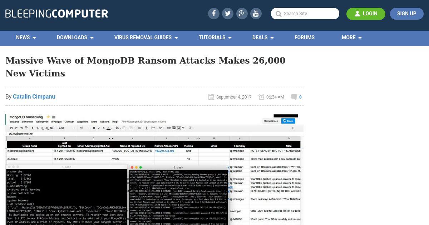This screenshot has height=225, width=429.
Task: Expand the TUTORIALS dropdown menu
Action: pos(215,37)
